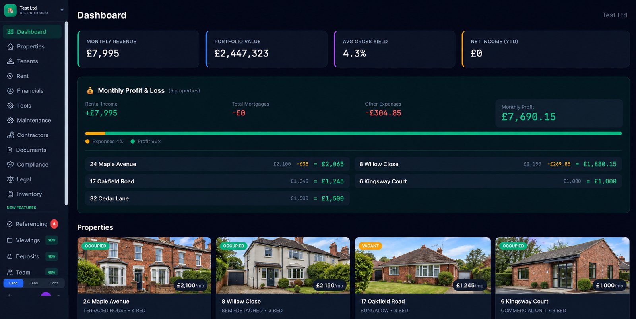Click the Test Ltd house logo icon
Viewport: 636px width, 319px height.
pyautogui.click(x=10, y=10)
